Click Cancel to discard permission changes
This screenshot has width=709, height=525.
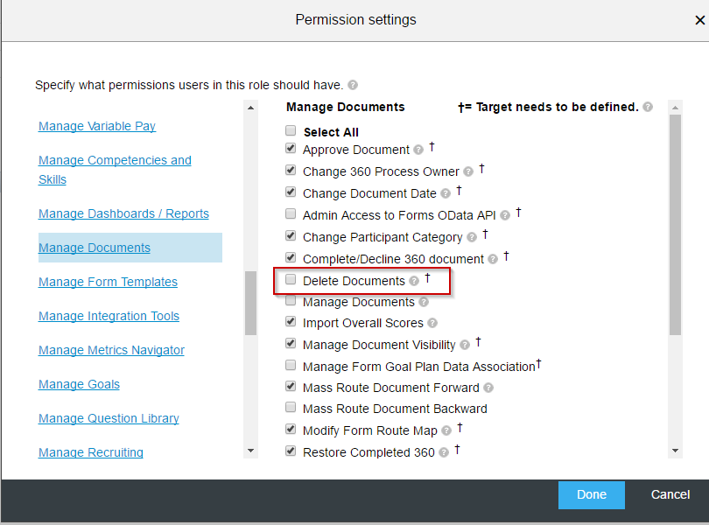point(670,494)
